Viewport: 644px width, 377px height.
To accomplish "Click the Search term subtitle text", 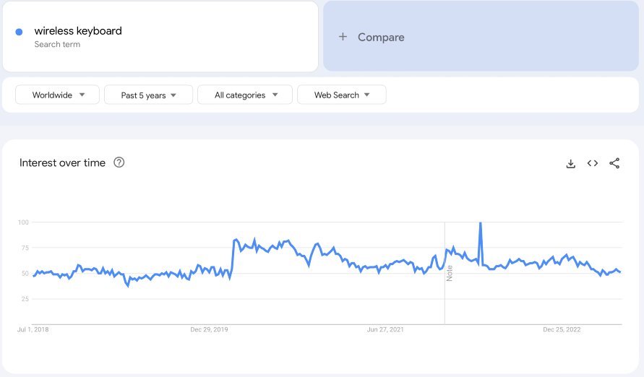I will (57, 44).
